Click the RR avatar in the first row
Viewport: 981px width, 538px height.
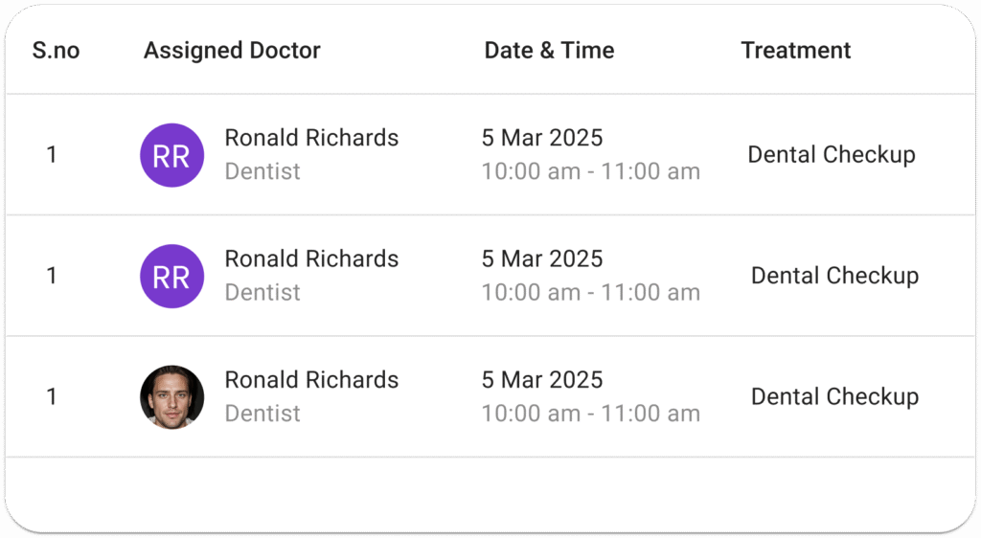click(x=172, y=155)
